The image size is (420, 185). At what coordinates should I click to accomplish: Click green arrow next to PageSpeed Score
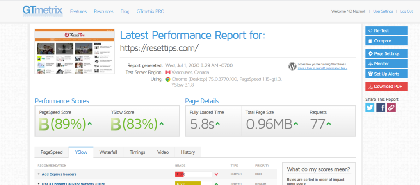[x=90, y=124]
